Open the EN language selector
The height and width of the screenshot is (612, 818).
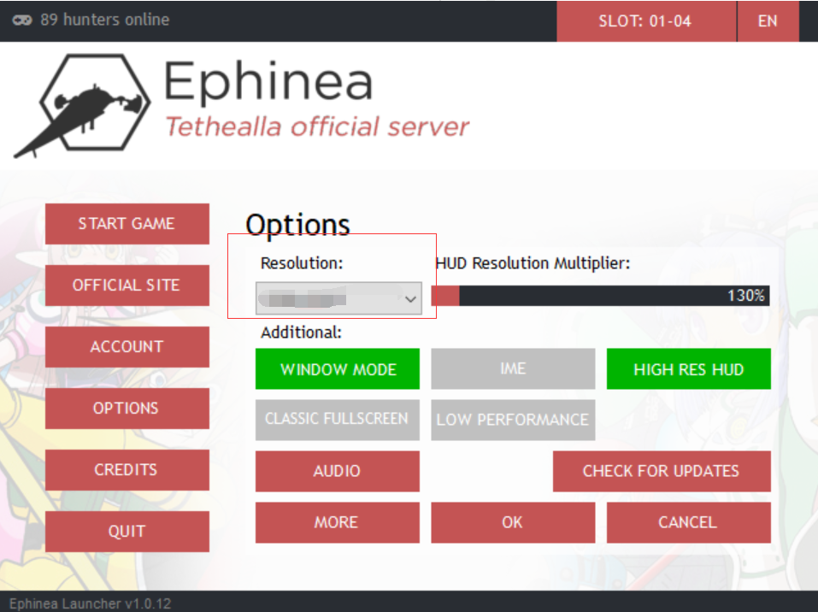pos(767,21)
